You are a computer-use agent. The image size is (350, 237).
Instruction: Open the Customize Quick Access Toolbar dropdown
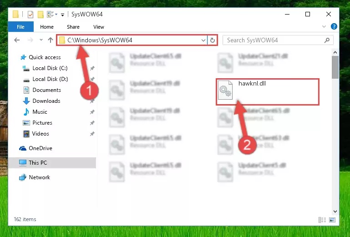pyautogui.click(x=63, y=15)
